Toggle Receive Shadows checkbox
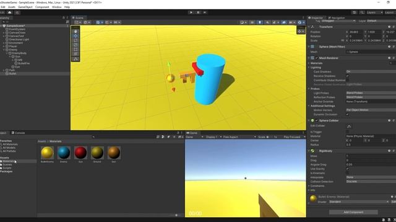This screenshot has height=222, width=396. pyautogui.click(x=348, y=76)
